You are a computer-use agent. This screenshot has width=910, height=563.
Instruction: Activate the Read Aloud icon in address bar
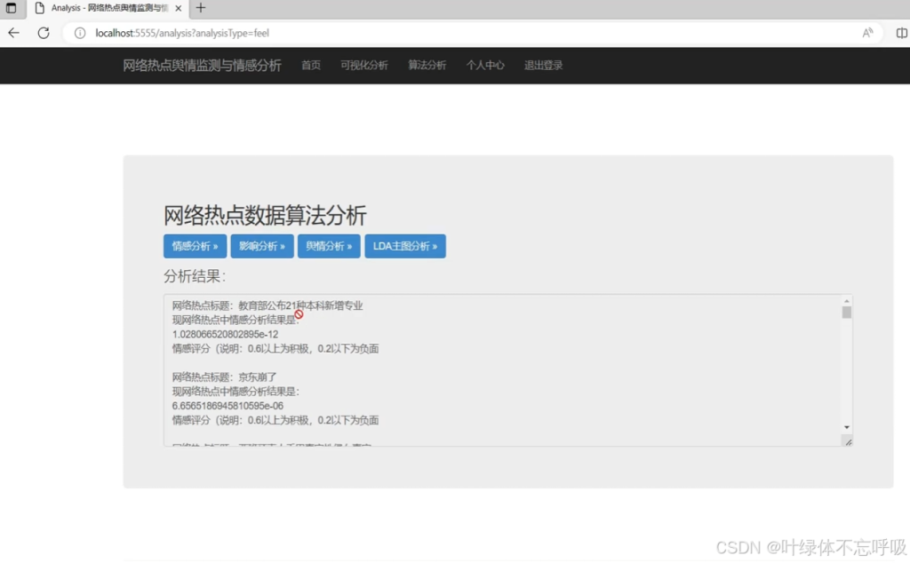pyautogui.click(x=866, y=32)
